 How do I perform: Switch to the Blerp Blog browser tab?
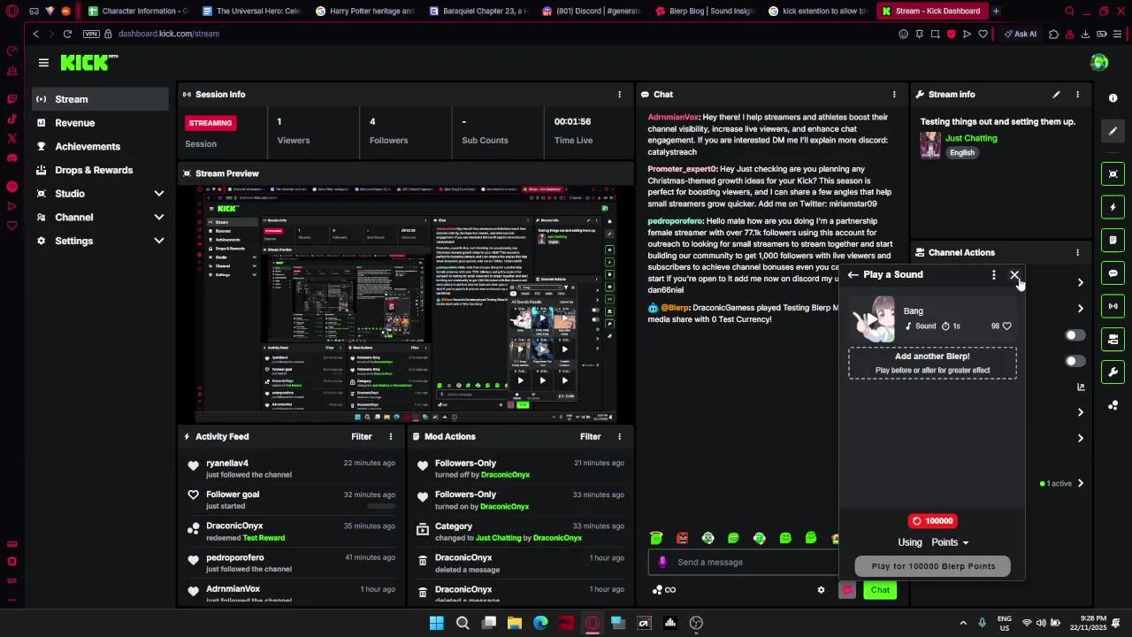coord(705,11)
